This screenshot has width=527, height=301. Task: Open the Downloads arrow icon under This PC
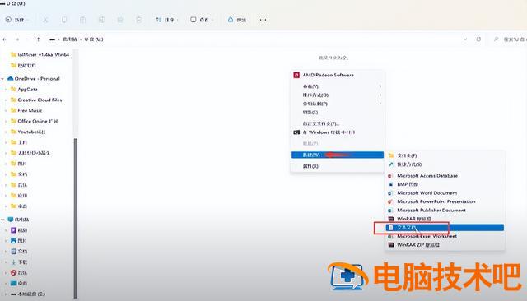[13, 262]
